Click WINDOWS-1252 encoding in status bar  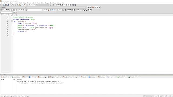click(x=167, y=96)
